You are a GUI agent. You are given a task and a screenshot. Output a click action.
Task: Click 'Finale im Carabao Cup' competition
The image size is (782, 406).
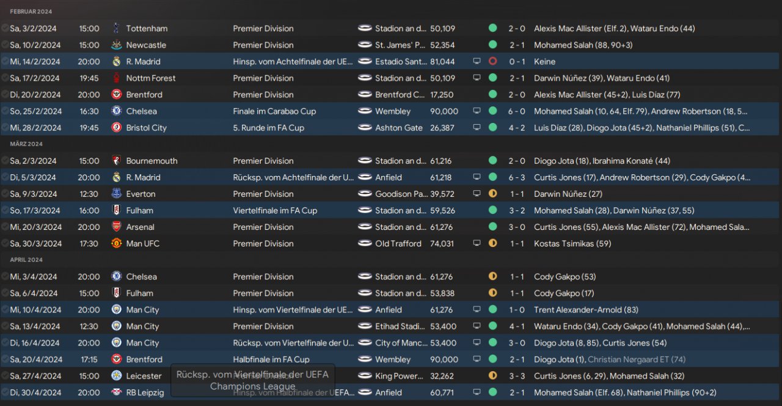(274, 111)
